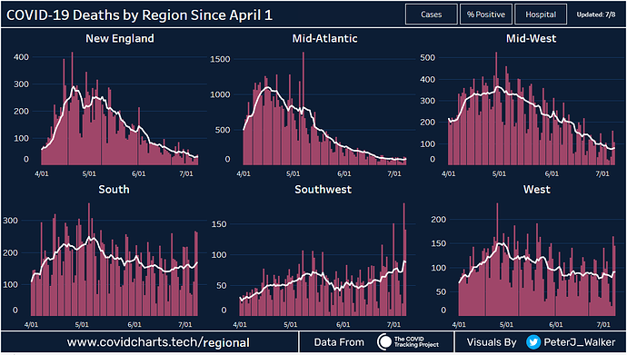Select the Mid-Atlantic chart title
This screenshot has width=627, height=355.
pyautogui.click(x=324, y=38)
